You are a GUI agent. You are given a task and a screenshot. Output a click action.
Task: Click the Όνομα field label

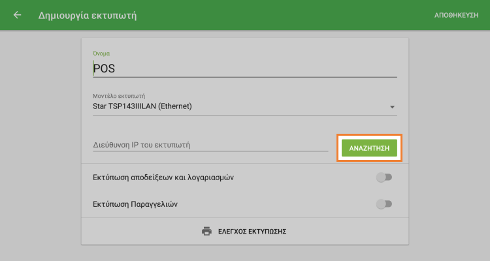[x=102, y=53]
